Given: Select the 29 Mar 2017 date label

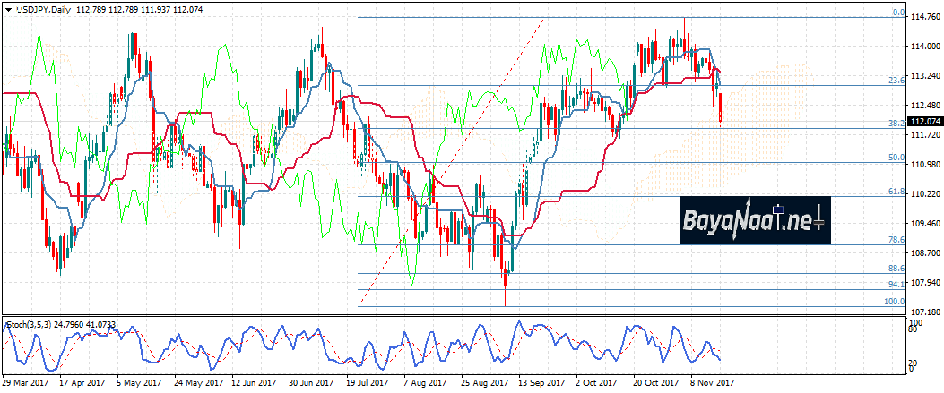Looking at the screenshot, I should click(25, 380).
